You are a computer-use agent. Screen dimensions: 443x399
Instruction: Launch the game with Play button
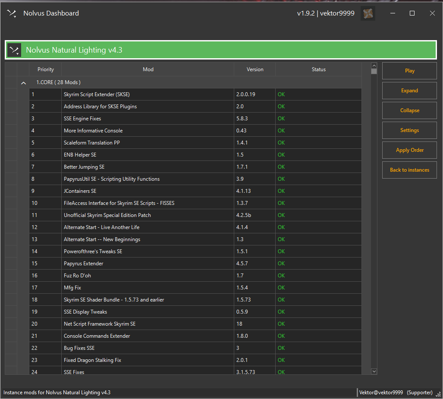tap(409, 71)
